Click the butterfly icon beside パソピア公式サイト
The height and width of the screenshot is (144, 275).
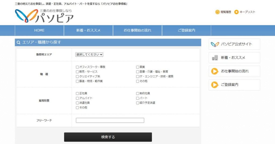[x=215, y=44]
